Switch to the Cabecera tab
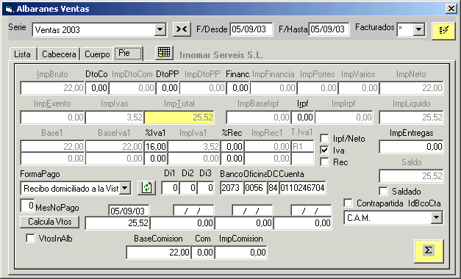Image resolution: width=461 pixels, height=279 pixels. click(59, 54)
